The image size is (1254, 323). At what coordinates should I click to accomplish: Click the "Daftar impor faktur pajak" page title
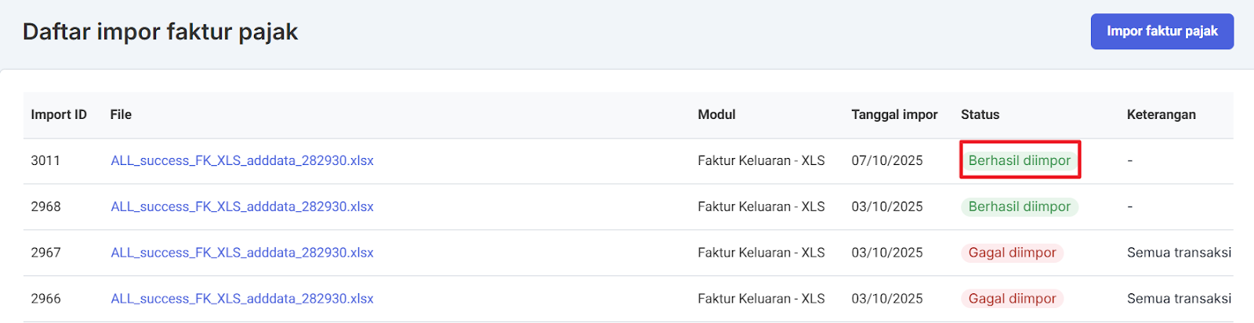[x=161, y=31]
